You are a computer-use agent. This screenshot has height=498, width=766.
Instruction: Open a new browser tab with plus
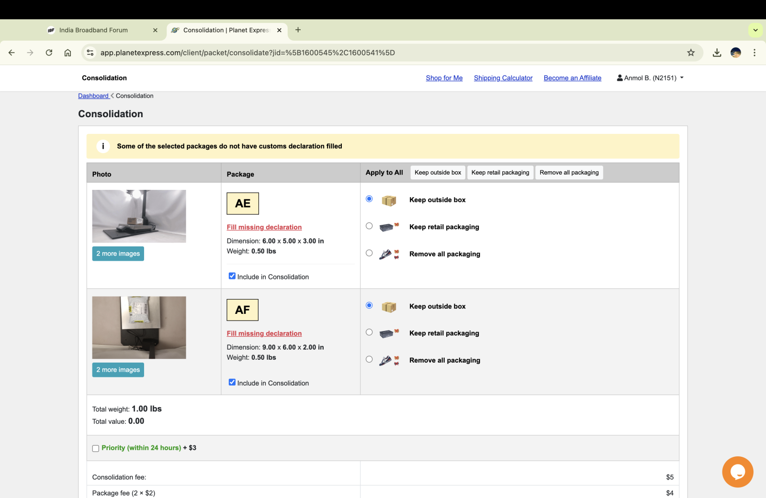tap(298, 30)
